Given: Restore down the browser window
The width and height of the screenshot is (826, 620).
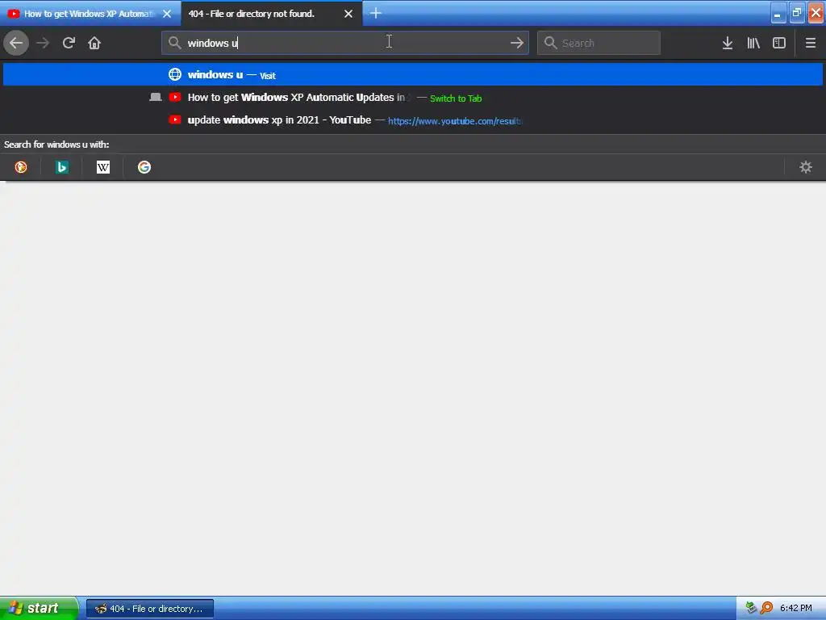Looking at the screenshot, I should [x=796, y=13].
